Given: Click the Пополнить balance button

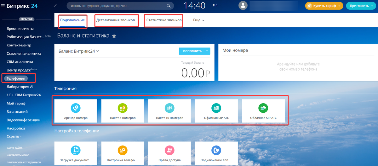Looking at the screenshot, I should click(x=192, y=51).
